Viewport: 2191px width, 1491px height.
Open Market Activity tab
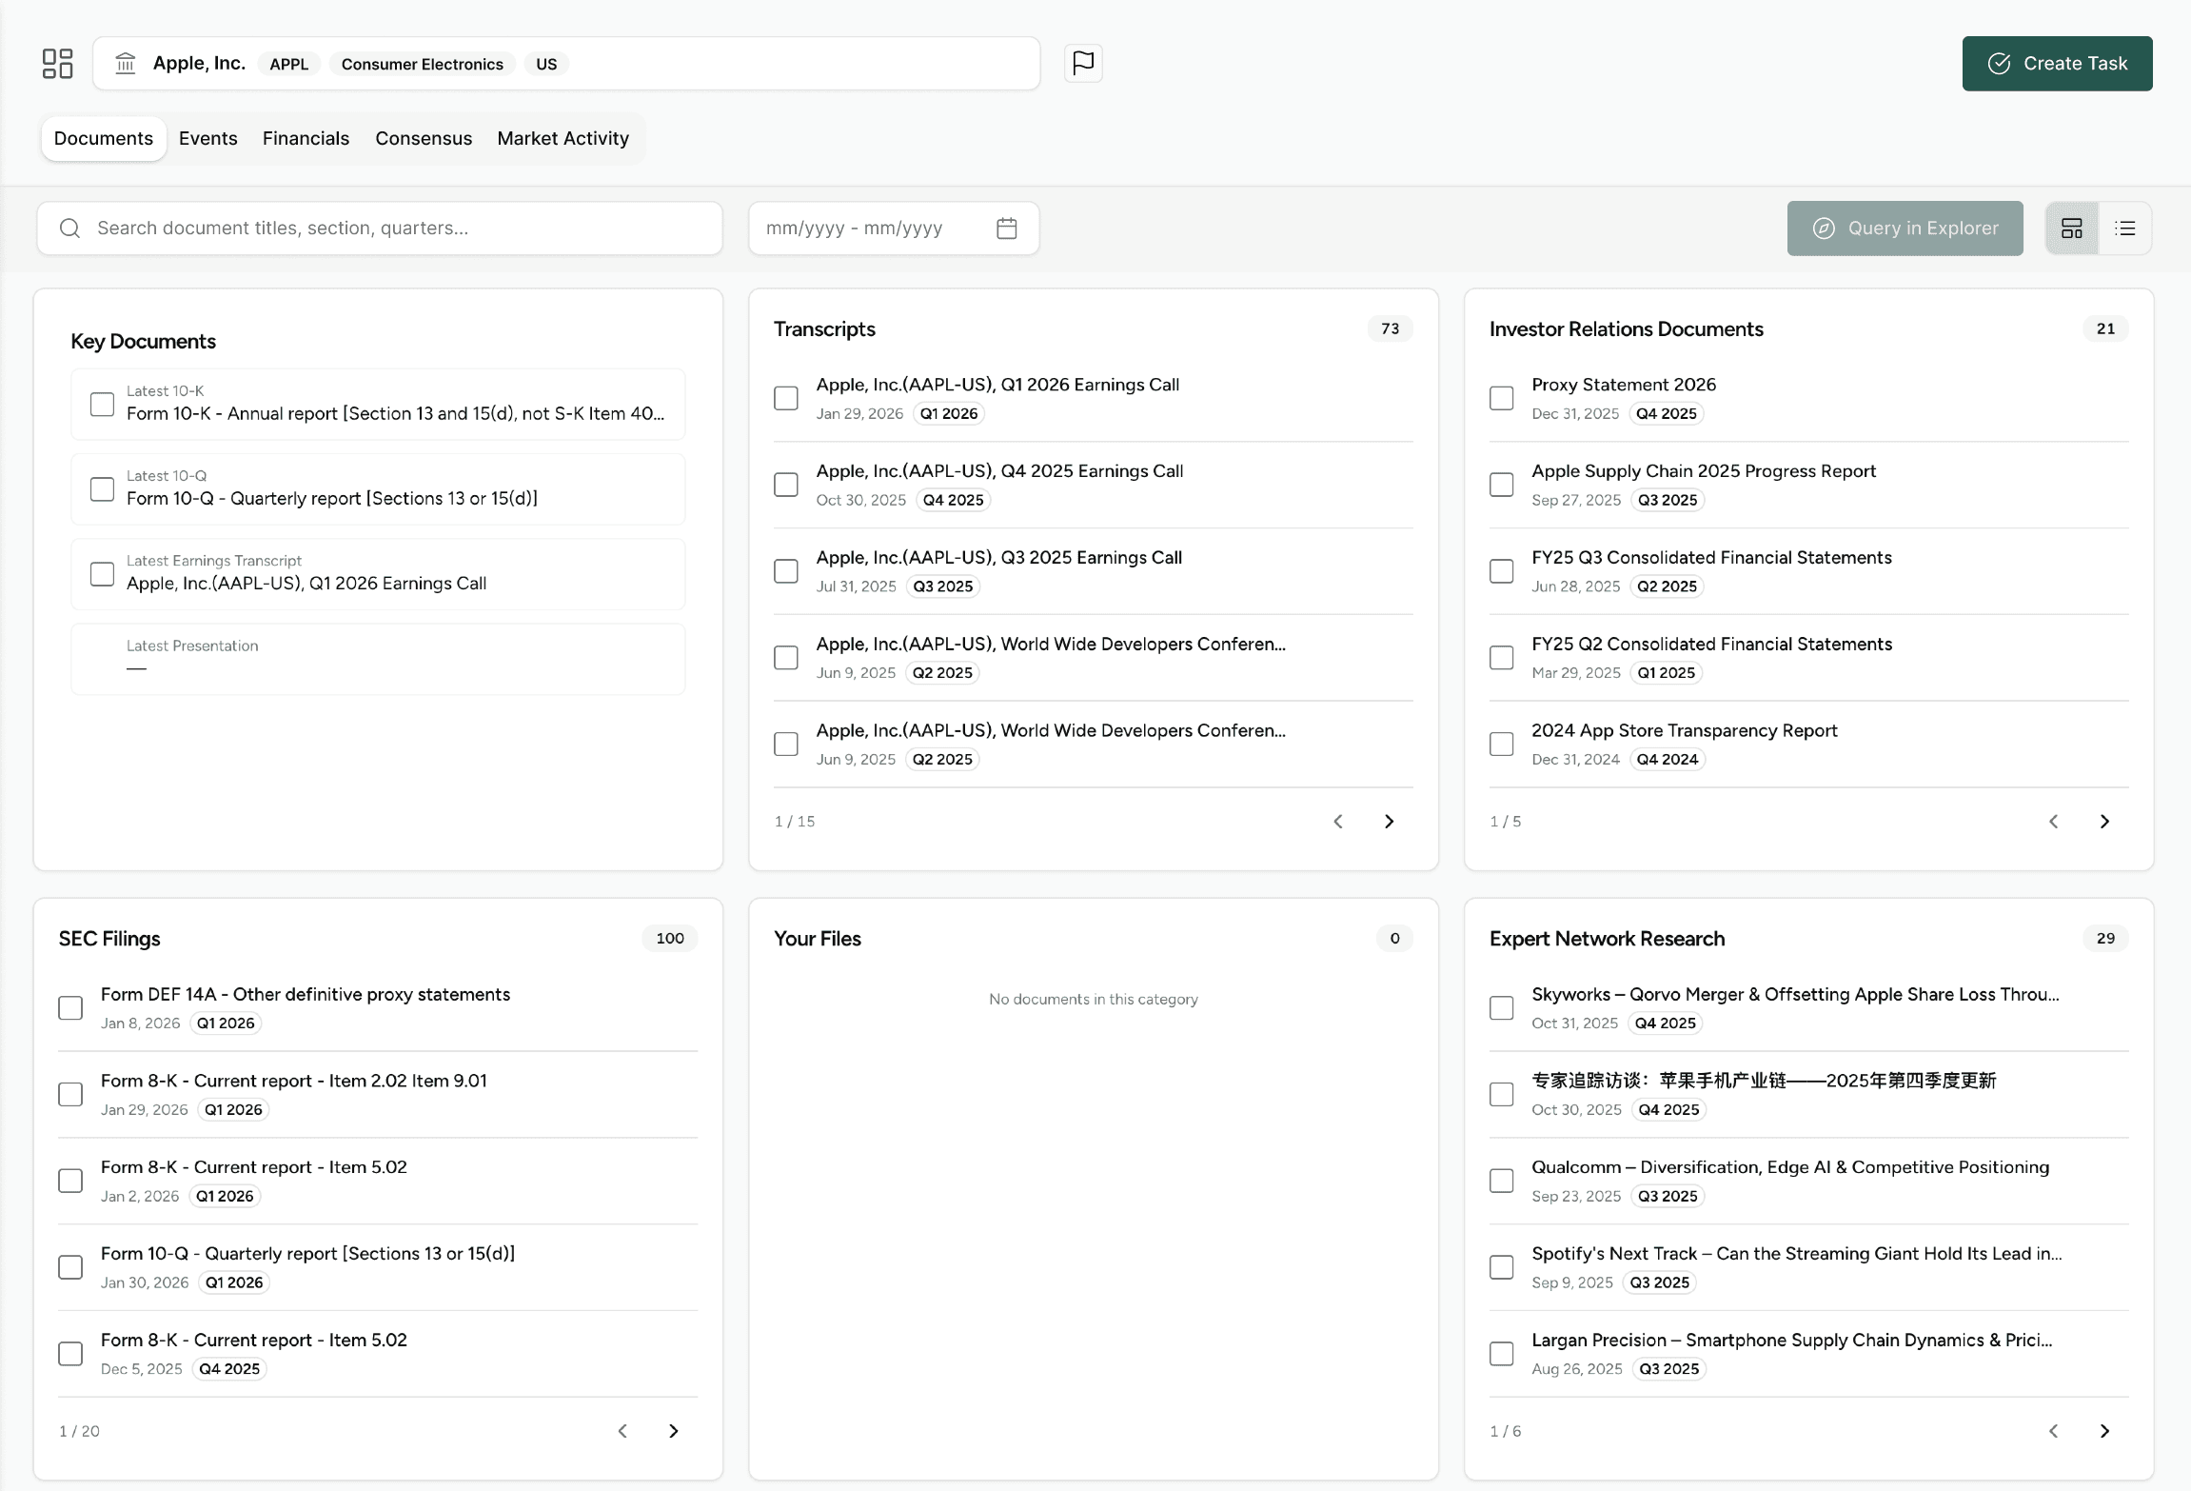[x=563, y=139]
